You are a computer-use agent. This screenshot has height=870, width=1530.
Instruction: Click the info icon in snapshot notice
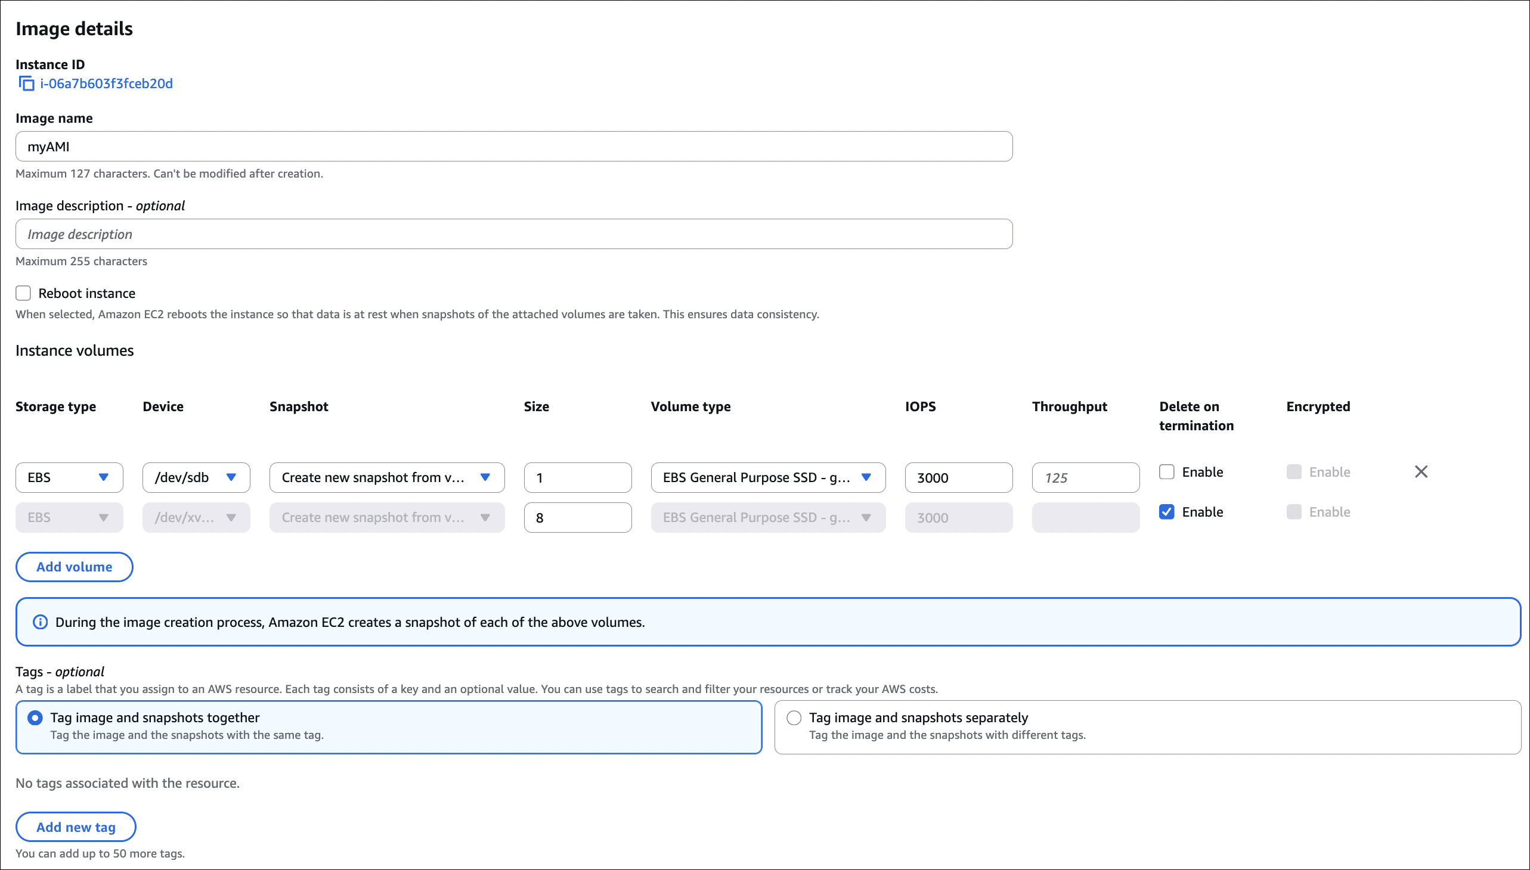tap(40, 622)
